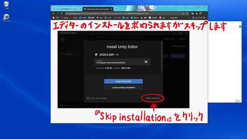Reload the browser page
The image size is (247, 139).
pyautogui.click(x=62, y=14)
